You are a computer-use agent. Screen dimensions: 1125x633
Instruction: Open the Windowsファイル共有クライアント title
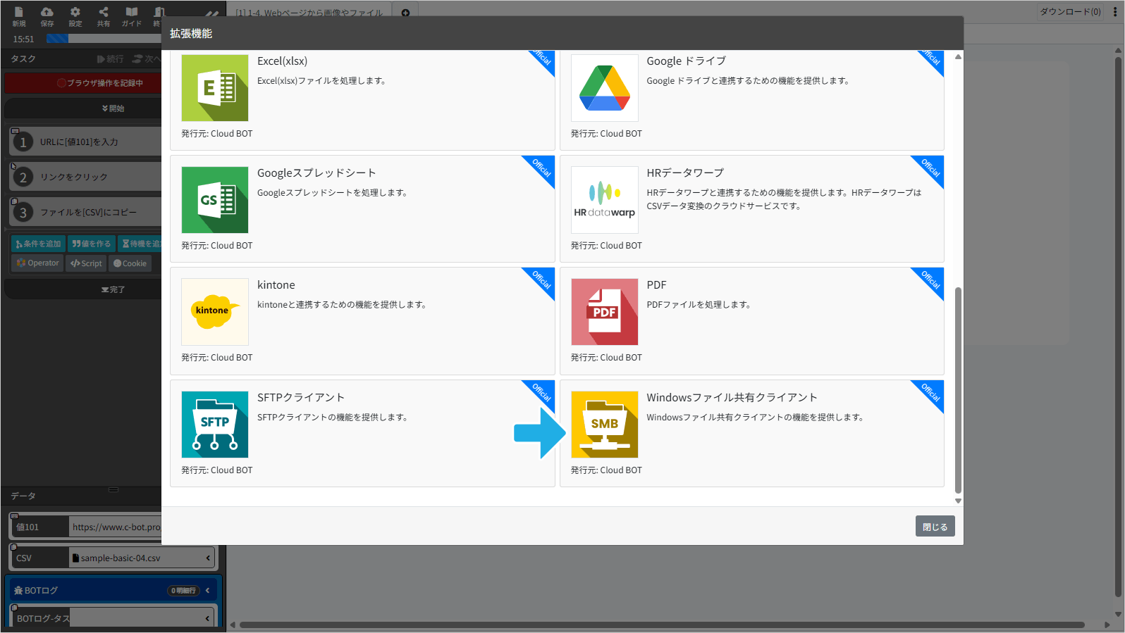[x=732, y=398]
